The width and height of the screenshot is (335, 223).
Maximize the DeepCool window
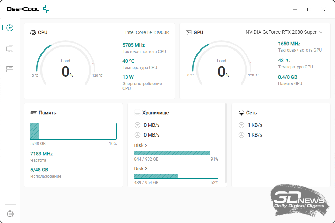(309, 9)
